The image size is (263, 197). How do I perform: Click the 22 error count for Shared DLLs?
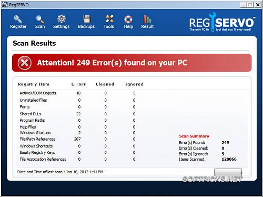(x=78, y=114)
